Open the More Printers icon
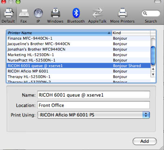 (122, 13)
